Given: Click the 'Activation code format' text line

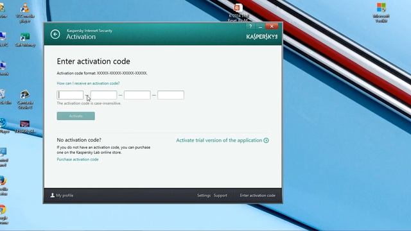Looking at the screenshot, I should (x=102, y=73).
